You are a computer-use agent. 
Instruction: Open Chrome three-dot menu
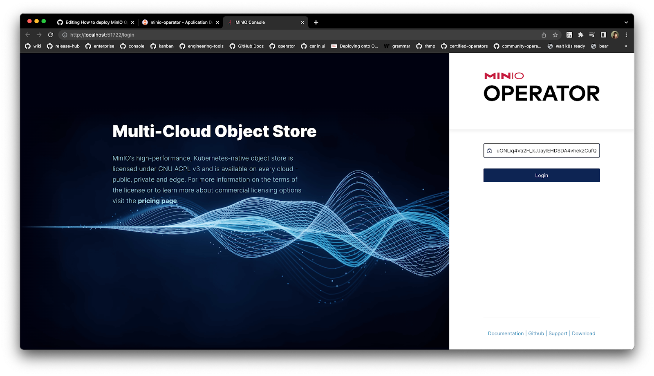626,35
